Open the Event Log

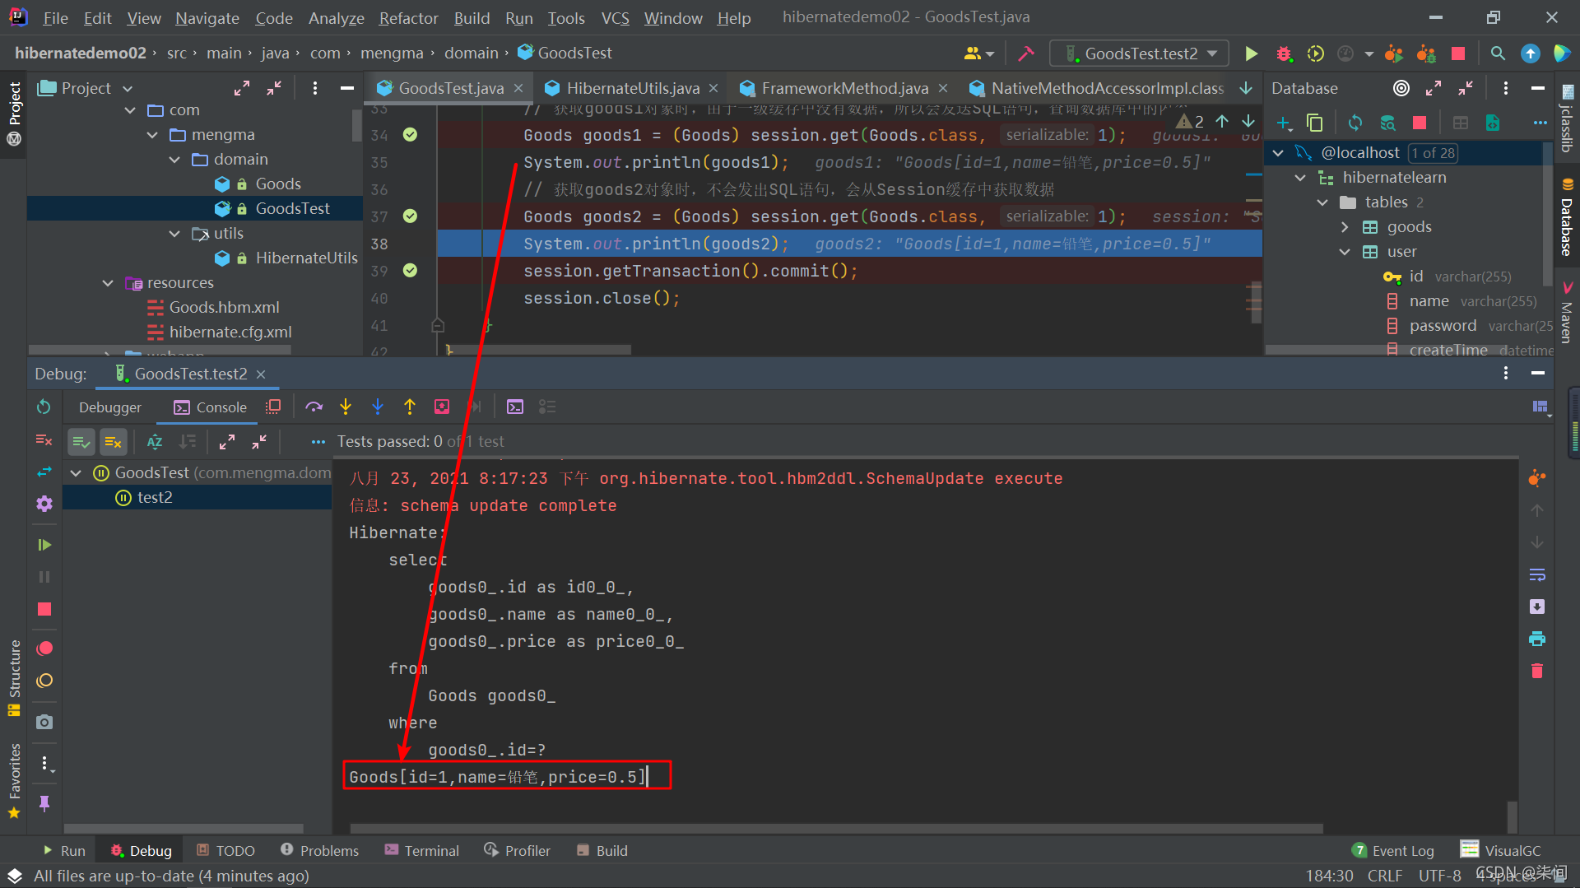click(x=1393, y=851)
